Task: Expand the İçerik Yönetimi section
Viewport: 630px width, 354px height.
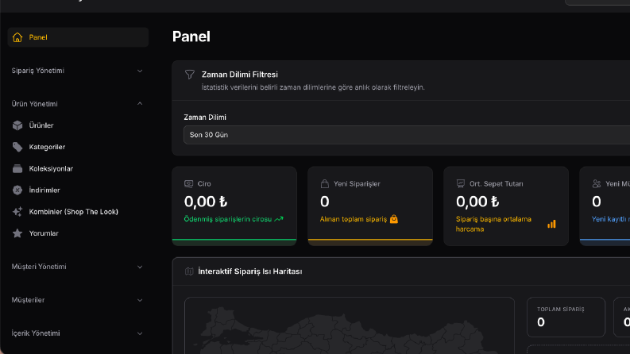Action: pyautogui.click(x=78, y=333)
